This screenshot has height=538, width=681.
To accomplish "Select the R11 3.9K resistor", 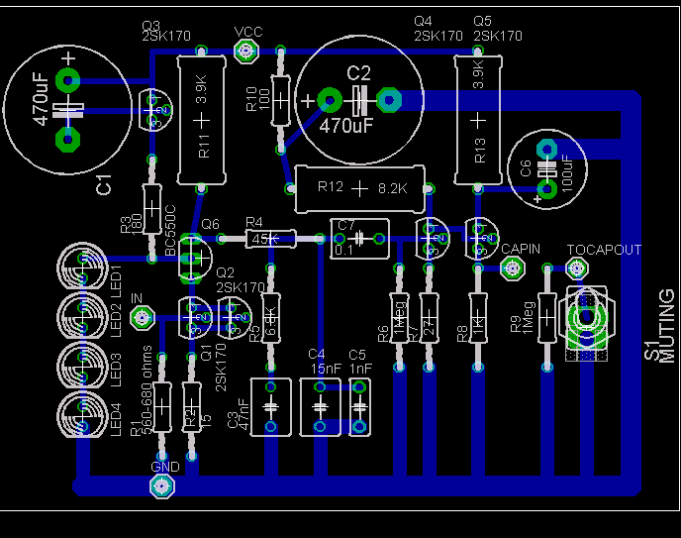I will 202,120.
